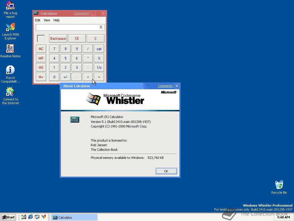294x221 pixels.
Task: Click the C clear button in Calculator
Action: pos(95,39)
